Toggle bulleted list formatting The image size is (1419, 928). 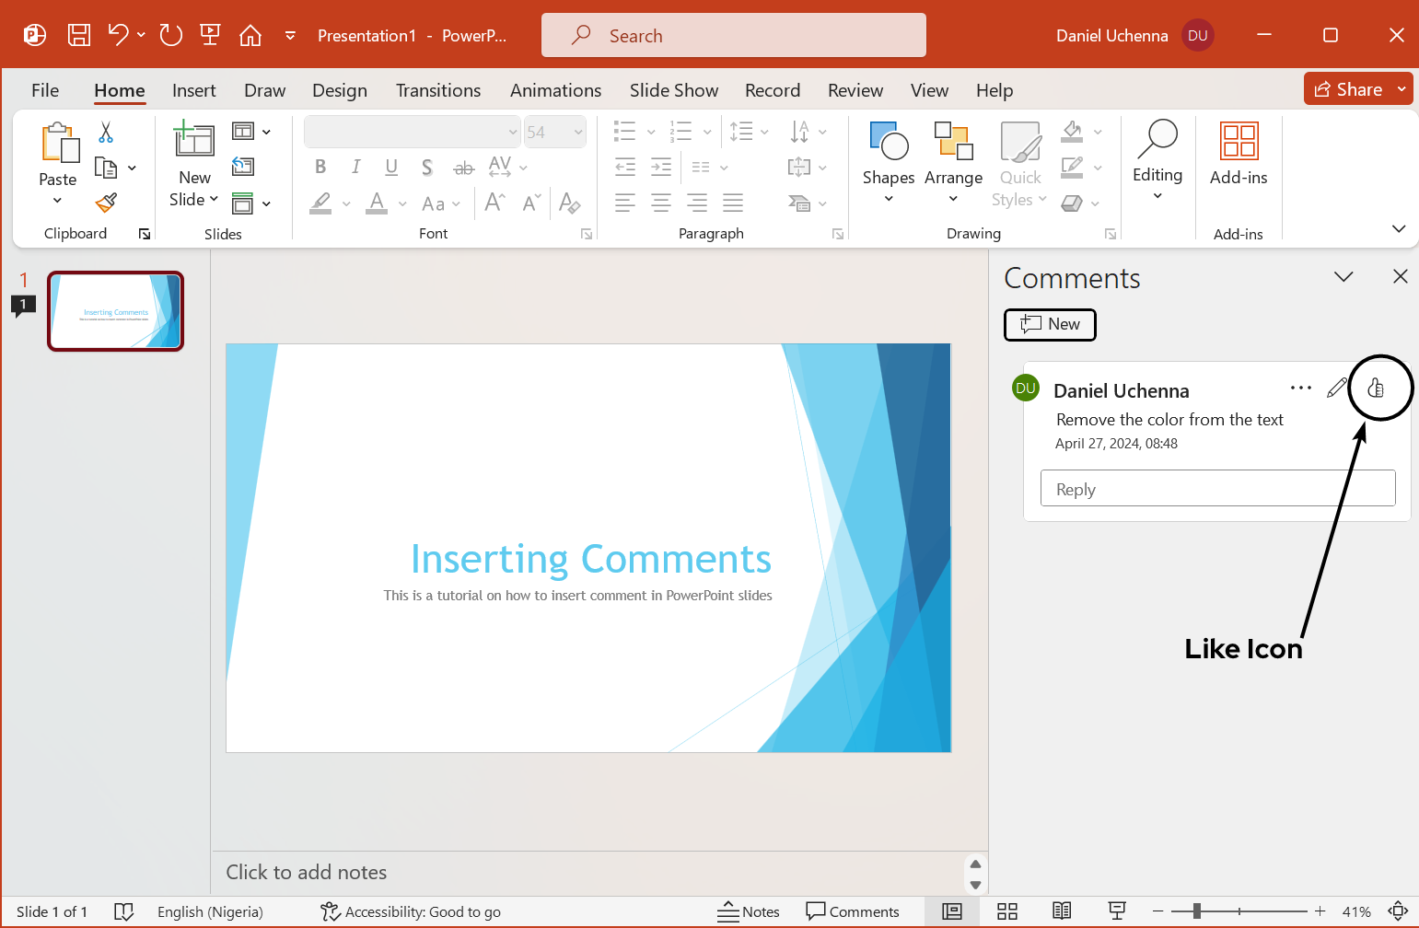(627, 132)
